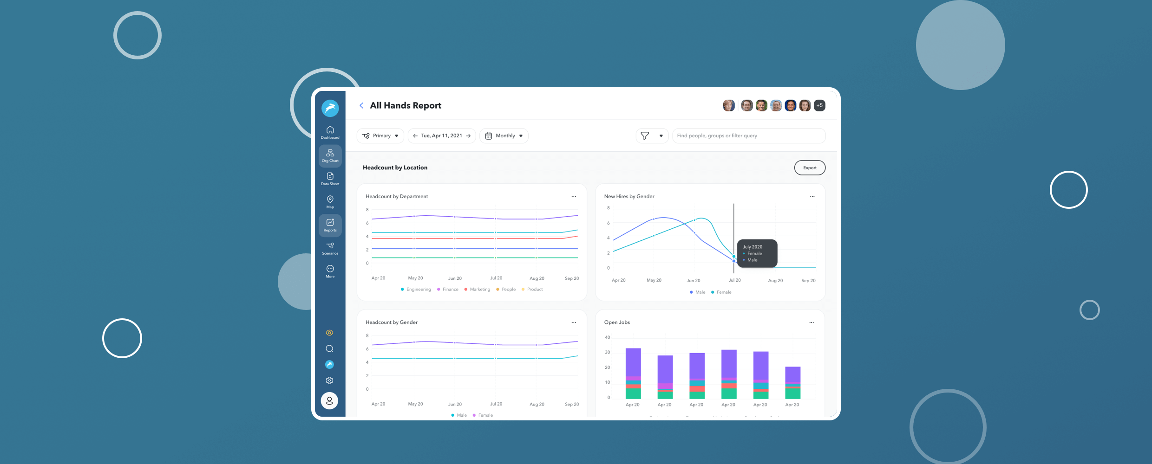Click the search magnifier icon in sidebar
1152x464 pixels.
(x=329, y=349)
